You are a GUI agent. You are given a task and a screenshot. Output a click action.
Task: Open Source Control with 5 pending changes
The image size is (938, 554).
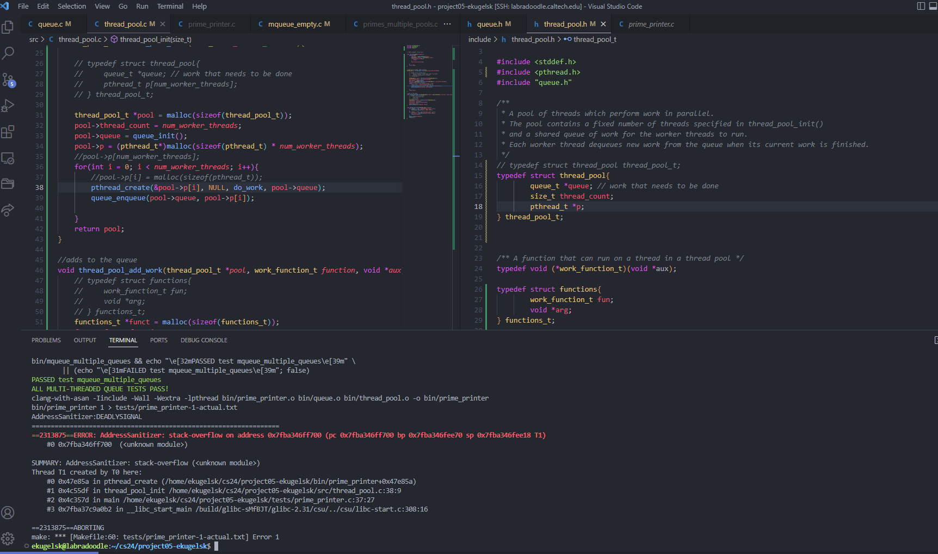[8, 80]
